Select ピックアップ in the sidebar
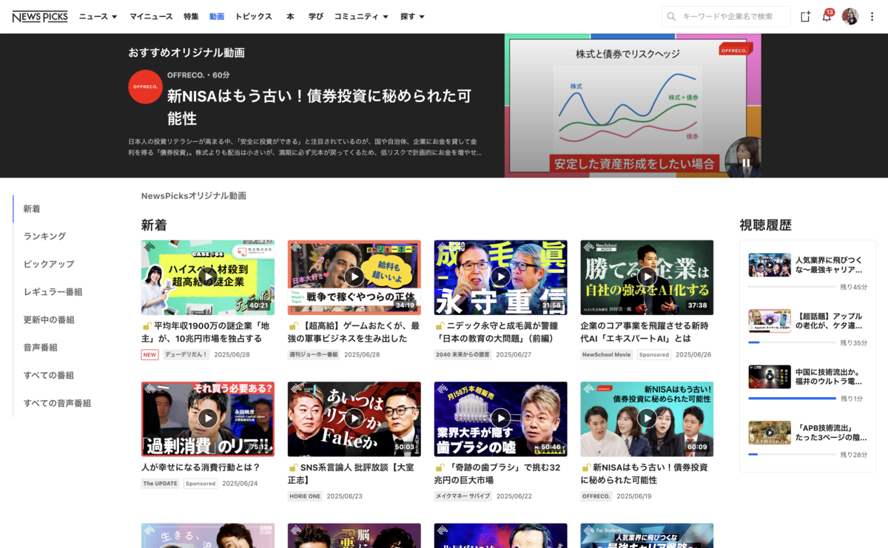Viewport: 888px width, 548px height. (49, 264)
